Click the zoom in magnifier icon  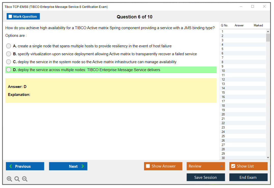9,179
